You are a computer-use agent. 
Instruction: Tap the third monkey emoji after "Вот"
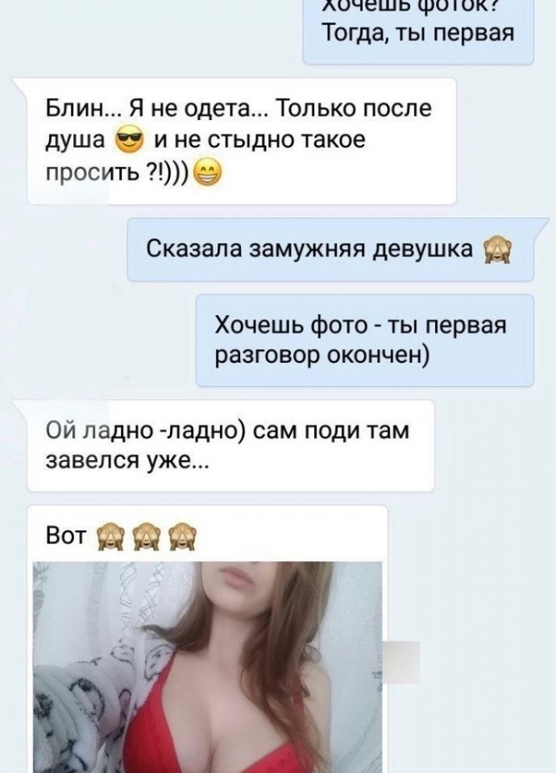183,538
